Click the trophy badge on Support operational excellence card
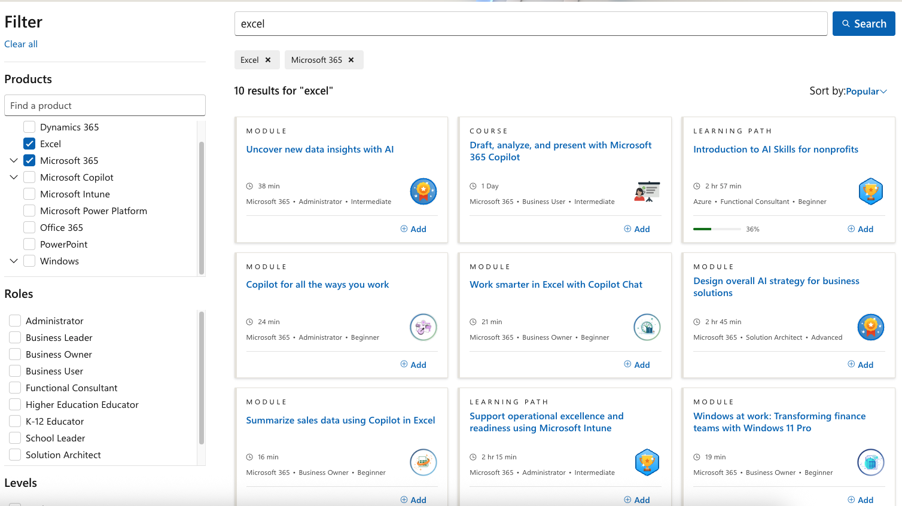The width and height of the screenshot is (902, 506). (x=647, y=462)
